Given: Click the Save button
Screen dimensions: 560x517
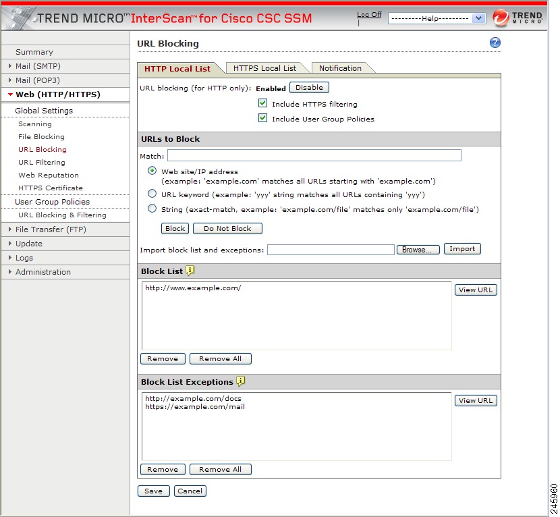Looking at the screenshot, I should pos(154,491).
